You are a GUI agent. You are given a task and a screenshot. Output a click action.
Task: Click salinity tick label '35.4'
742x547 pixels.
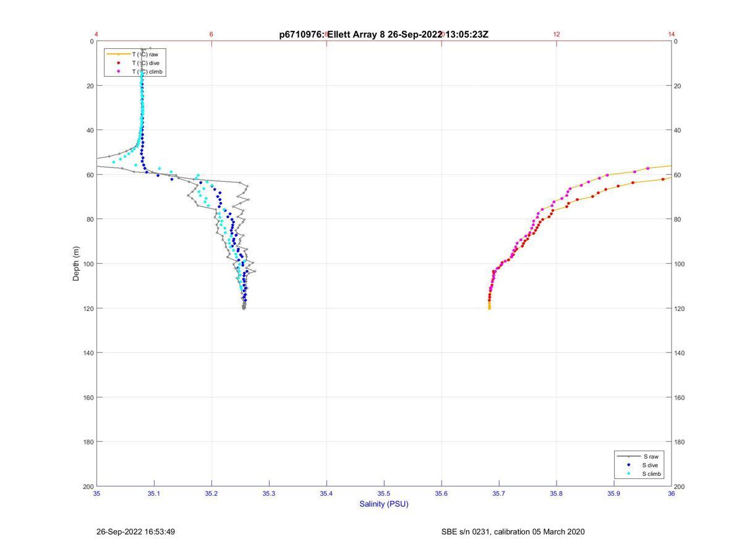(x=326, y=493)
